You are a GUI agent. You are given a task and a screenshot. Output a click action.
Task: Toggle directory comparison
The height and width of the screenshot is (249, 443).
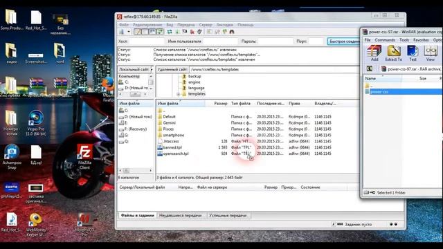click(x=217, y=32)
